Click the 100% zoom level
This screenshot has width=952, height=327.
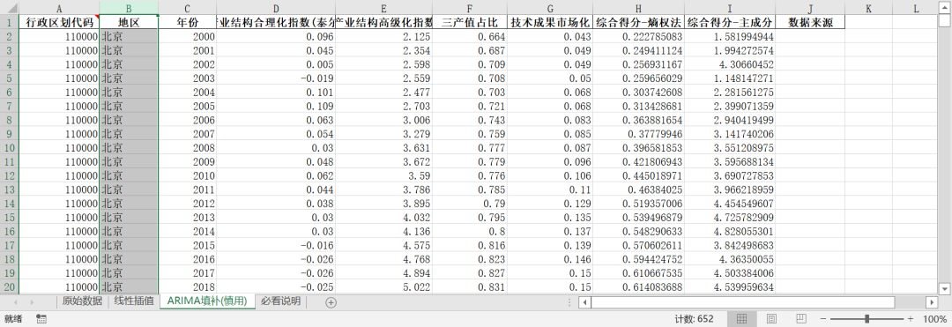pyautogui.click(x=934, y=318)
